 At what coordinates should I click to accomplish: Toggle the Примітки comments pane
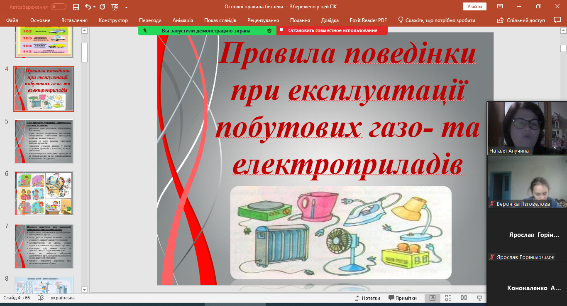coord(403,298)
